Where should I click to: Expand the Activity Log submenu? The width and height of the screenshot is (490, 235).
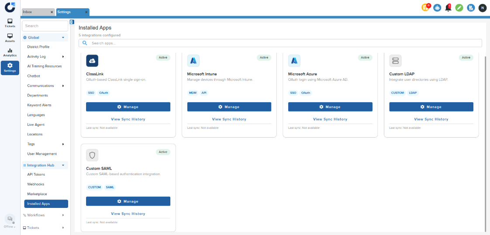coord(63,56)
